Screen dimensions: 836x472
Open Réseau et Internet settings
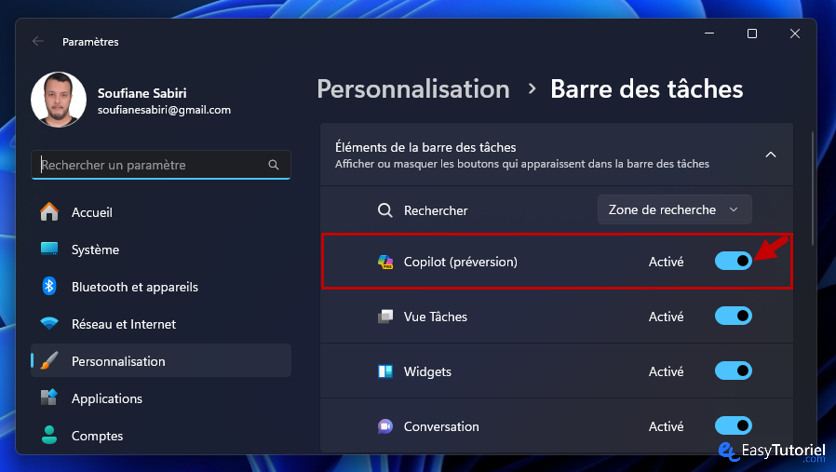pos(161,324)
